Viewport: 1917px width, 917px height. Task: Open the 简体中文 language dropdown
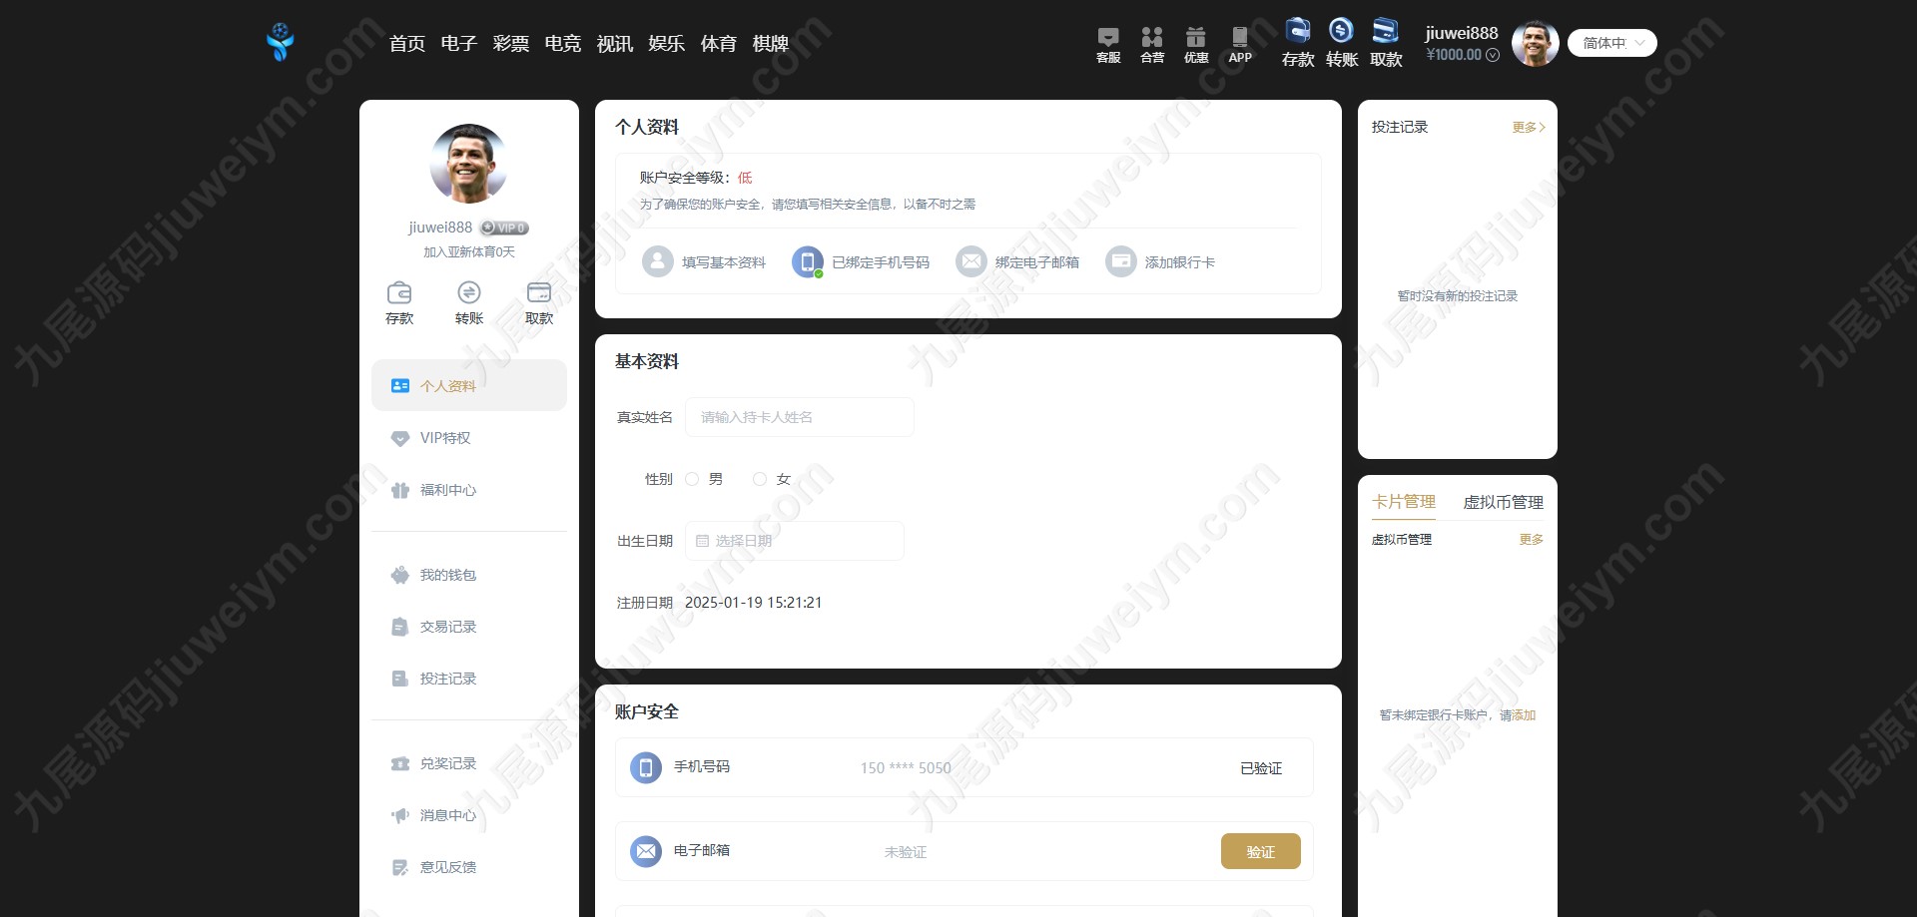(1612, 43)
